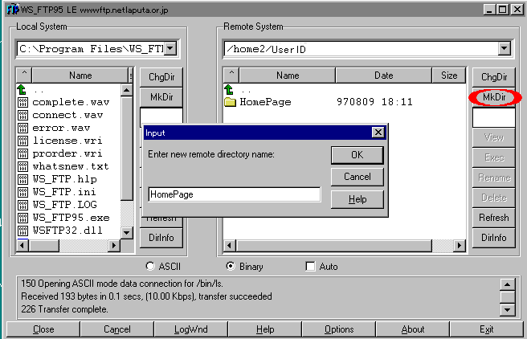Click the 970809 18:11 date entry
This screenshot has width=527, height=339.
pyautogui.click(x=374, y=102)
